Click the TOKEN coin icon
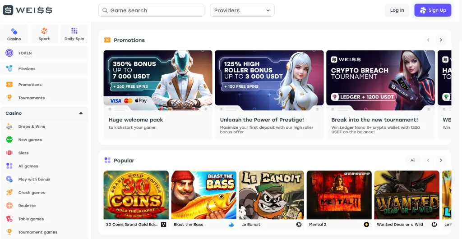 tap(9, 53)
